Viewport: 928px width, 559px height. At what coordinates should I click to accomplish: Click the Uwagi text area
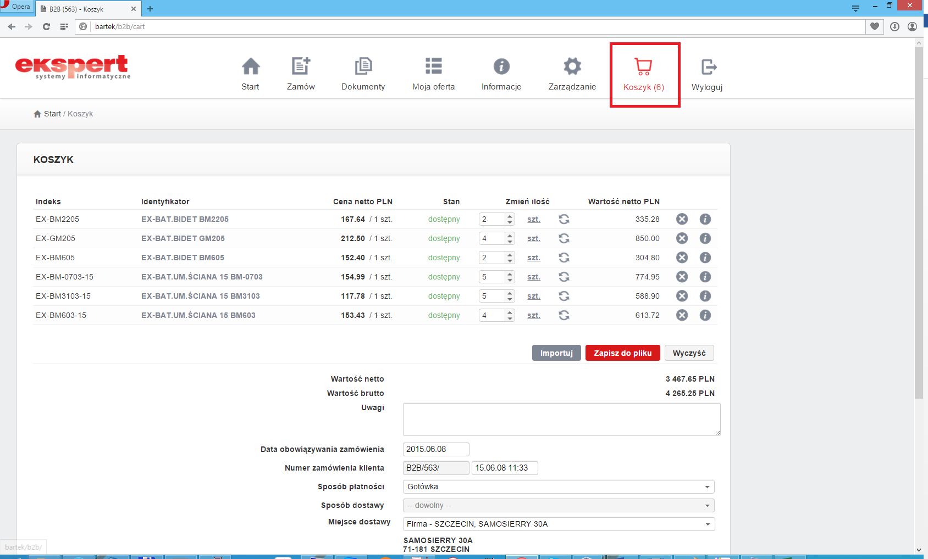[x=561, y=420]
